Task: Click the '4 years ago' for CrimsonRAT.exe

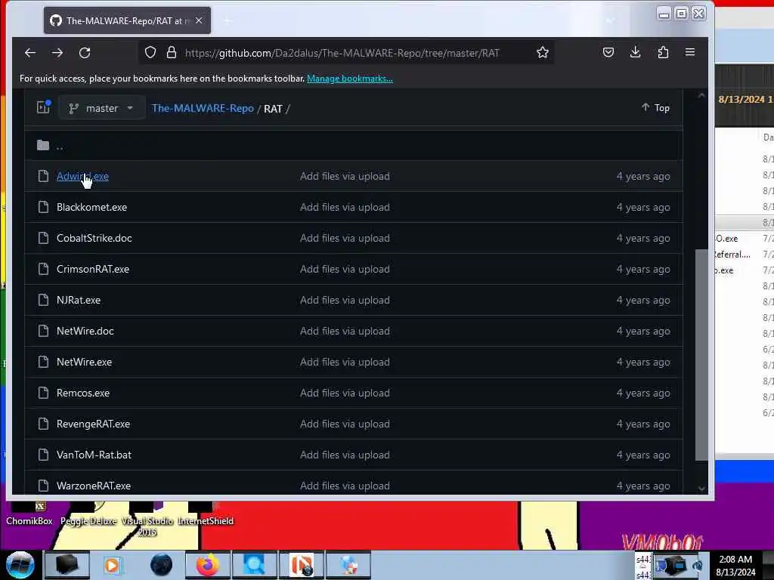Action: pyautogui.click(x=643, y=270)
